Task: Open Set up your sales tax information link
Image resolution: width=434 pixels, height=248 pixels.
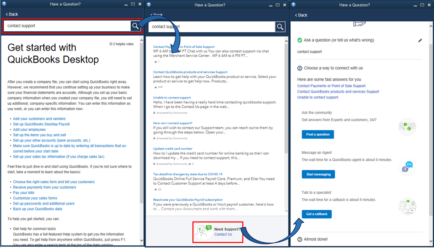Action: coord(59,157)
